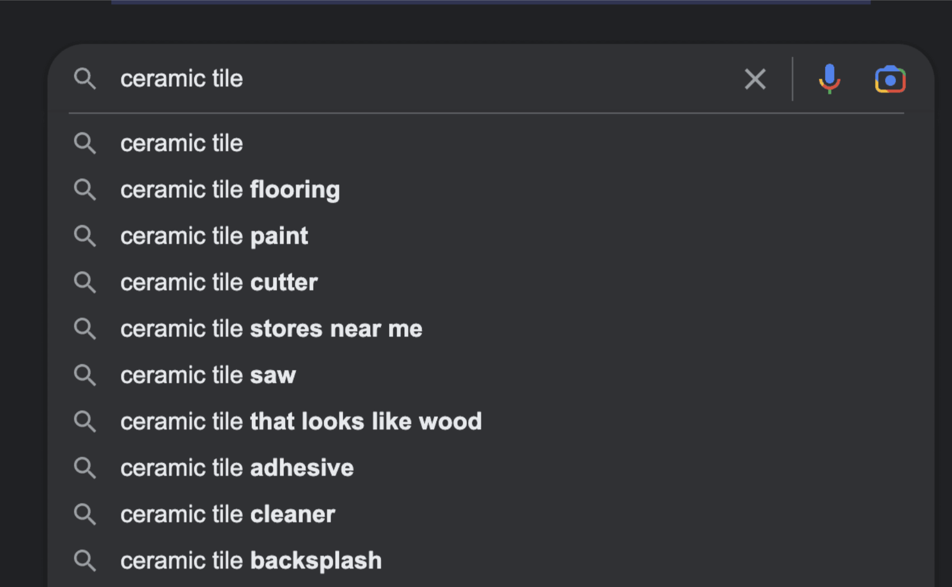The width and height of the screenshot is (952, 587).
Task: Click magnifier icon beside saw suggestion
Action: (x=85, y=375)
